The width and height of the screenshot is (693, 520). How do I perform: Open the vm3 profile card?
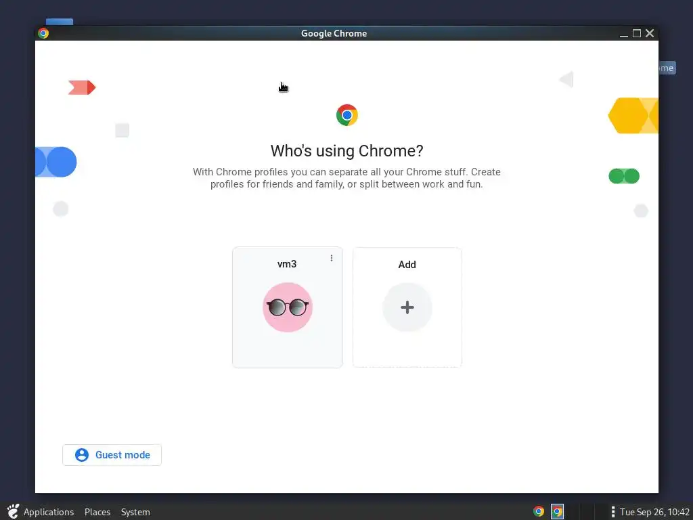pyautogui.click(x=287, y=307)
